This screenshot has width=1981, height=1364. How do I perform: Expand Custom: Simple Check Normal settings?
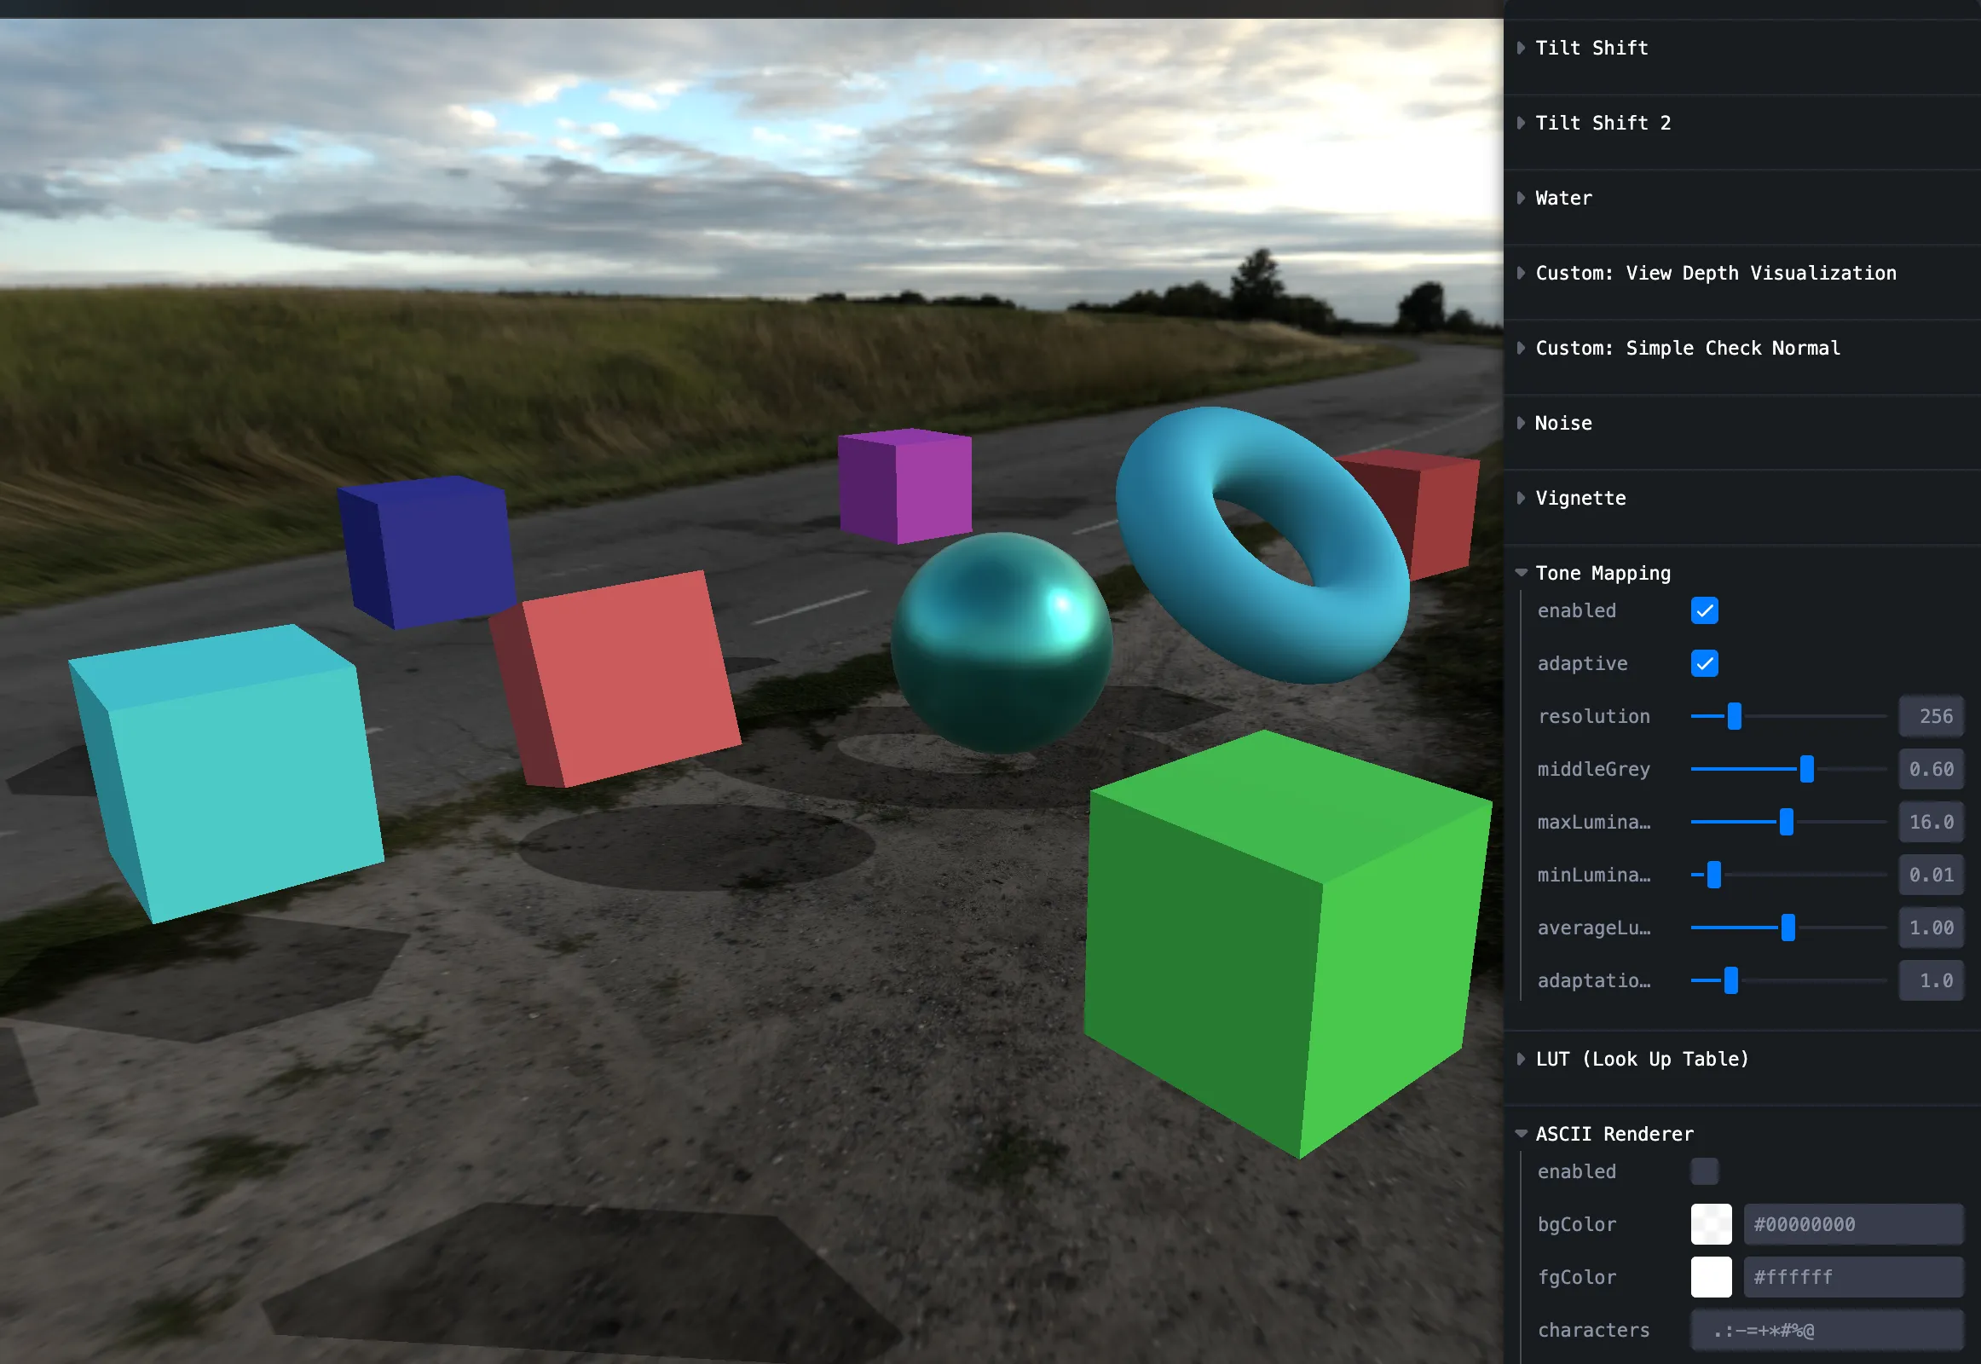point(1688,348)
